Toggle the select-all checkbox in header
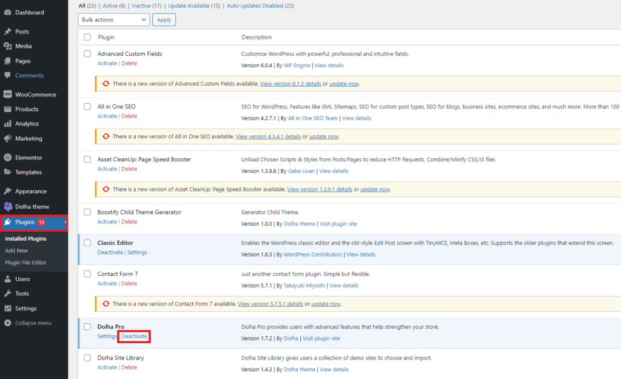 (x=87, y=38)
